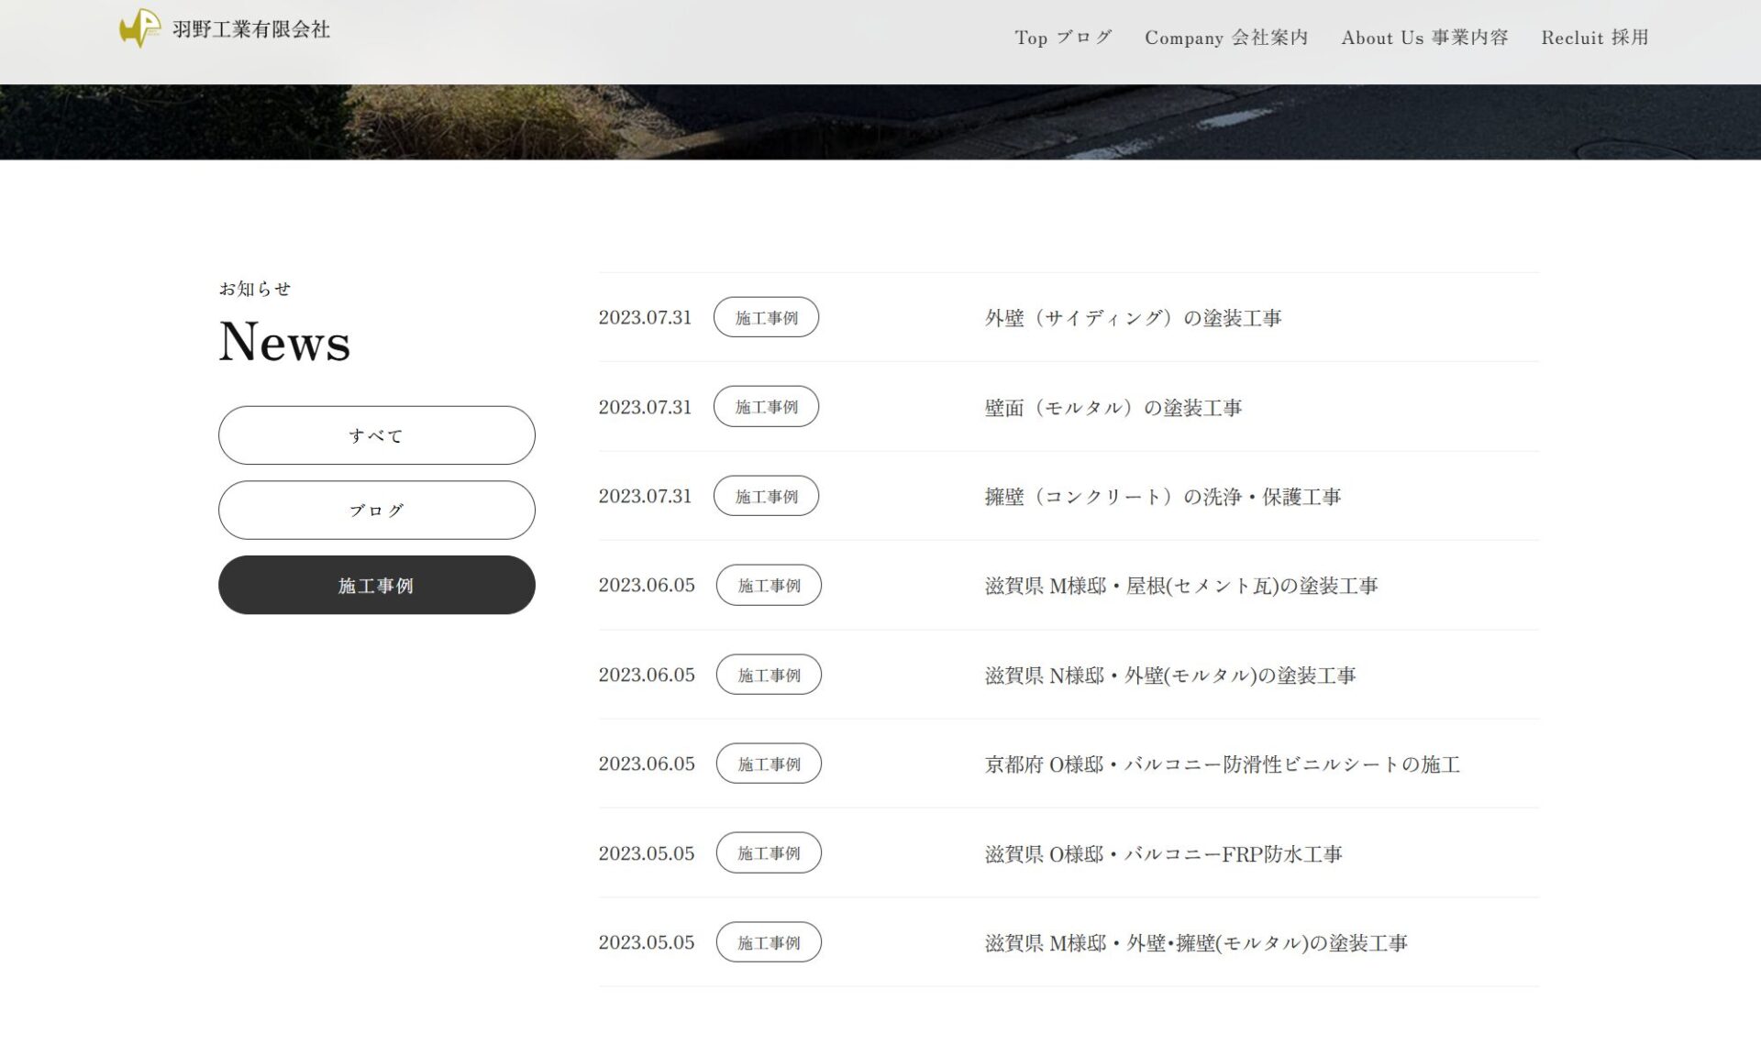
Task: Select the すべて filter button
Action: 376,435
